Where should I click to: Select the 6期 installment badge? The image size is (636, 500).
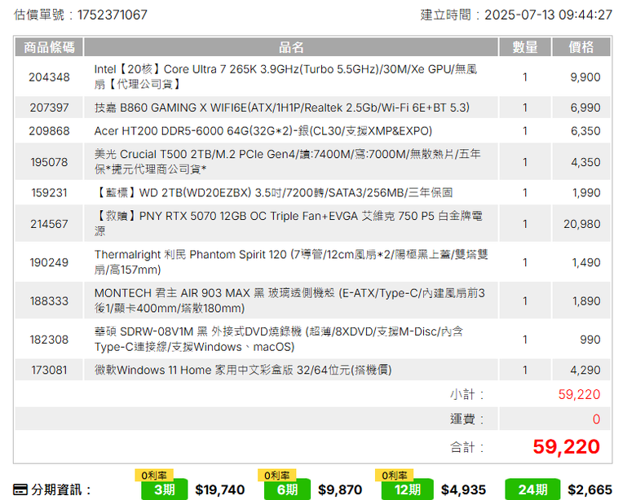point(287,489)
